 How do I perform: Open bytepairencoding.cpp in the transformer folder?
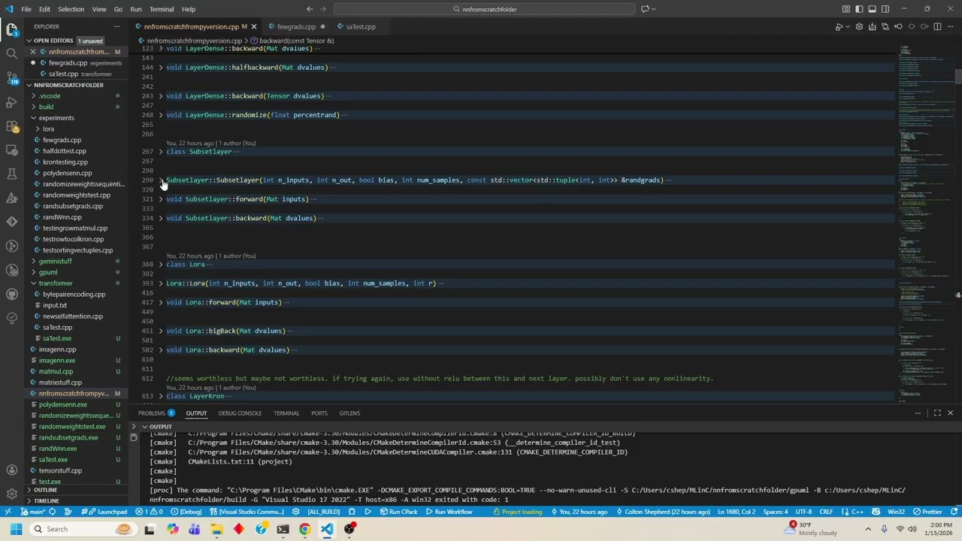(74, 295)
